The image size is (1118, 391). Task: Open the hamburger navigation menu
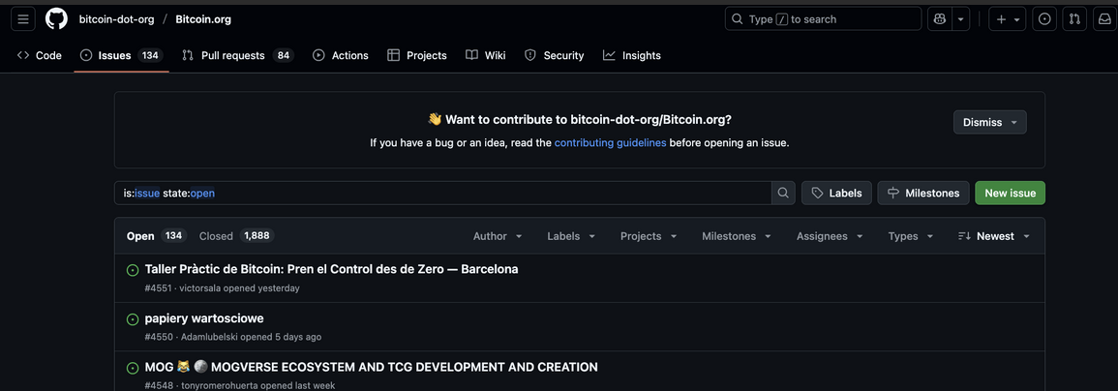tap(23, 19)
